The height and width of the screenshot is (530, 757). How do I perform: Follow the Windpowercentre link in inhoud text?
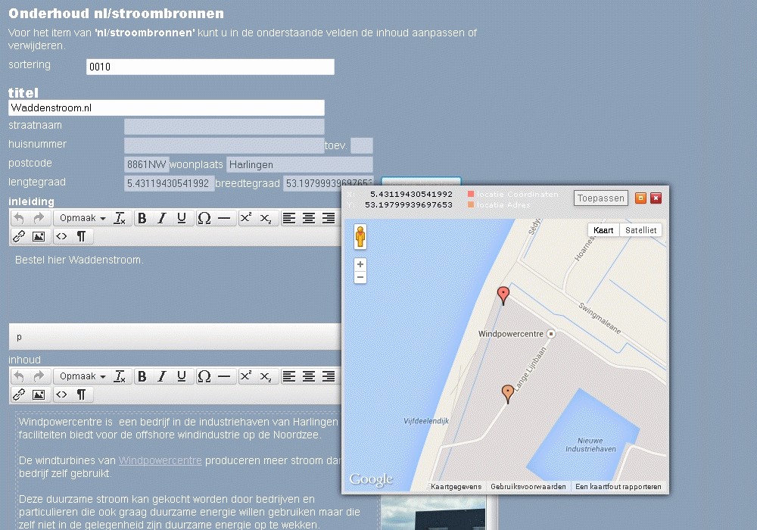[160, 460]
